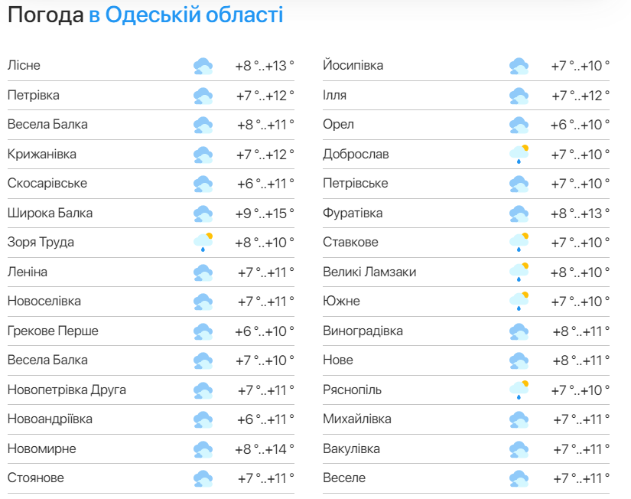Click the +6°..+10° temperature for Орел
Viewport: 631px width, 499px height.
pos(581,125)
